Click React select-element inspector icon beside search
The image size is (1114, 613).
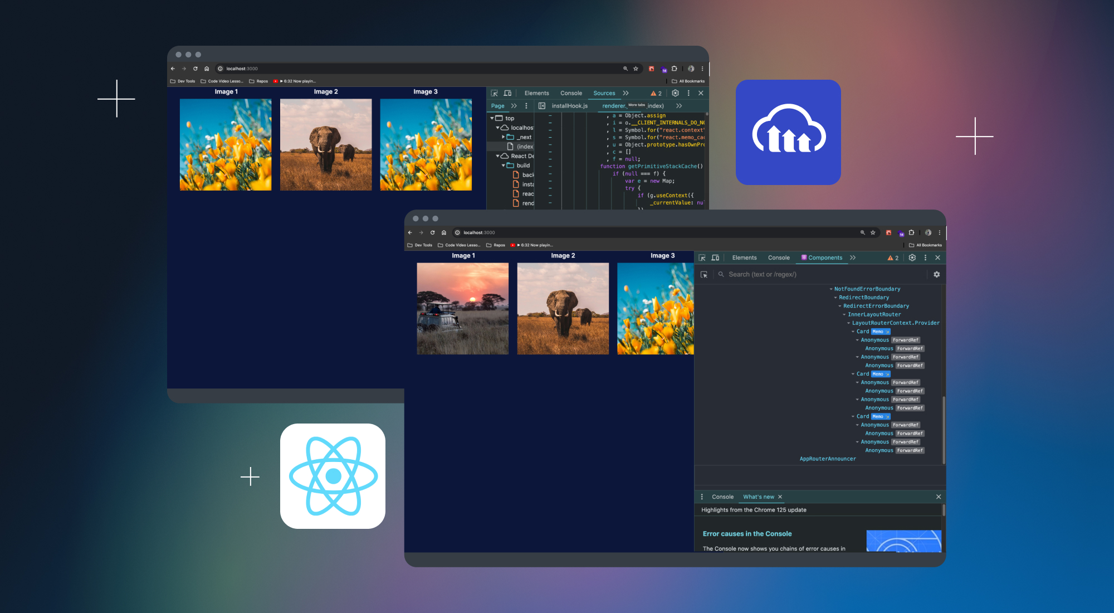pyautogui.click(x=704, y=275)
